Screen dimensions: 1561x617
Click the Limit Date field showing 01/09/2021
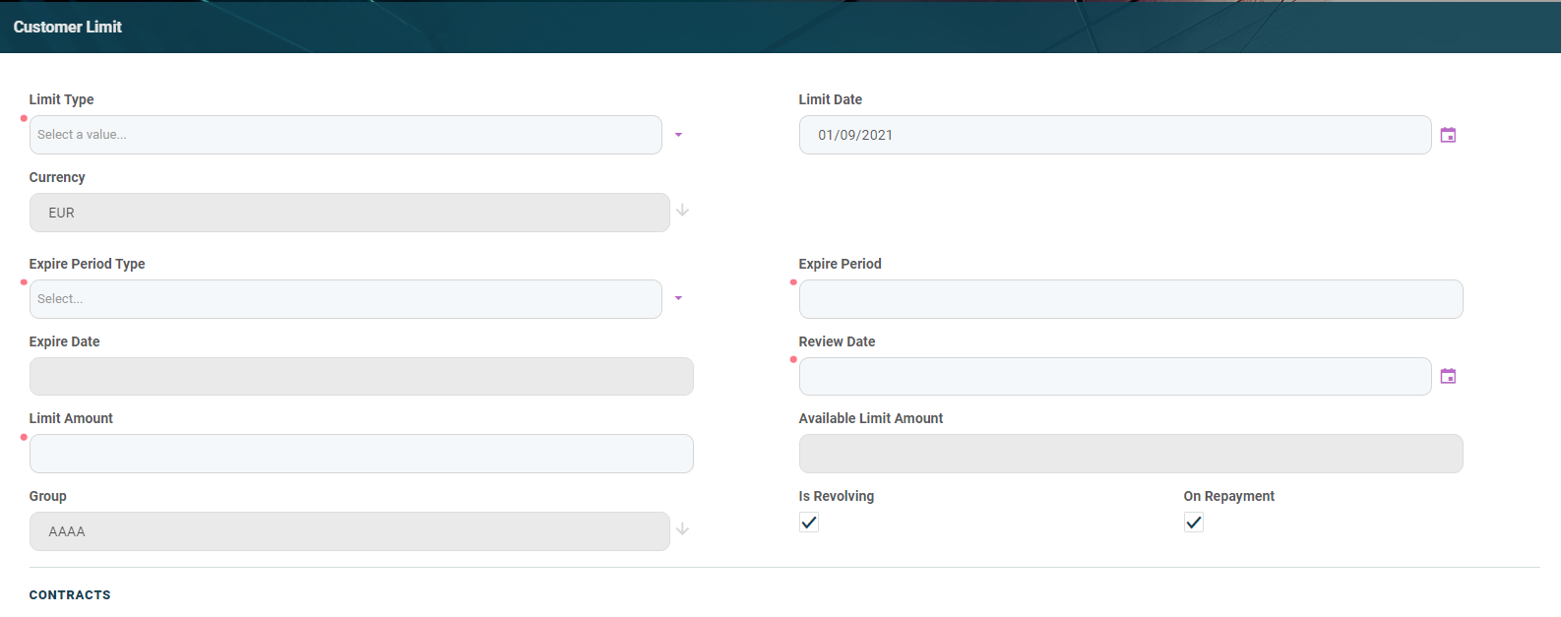point(1114,135)
